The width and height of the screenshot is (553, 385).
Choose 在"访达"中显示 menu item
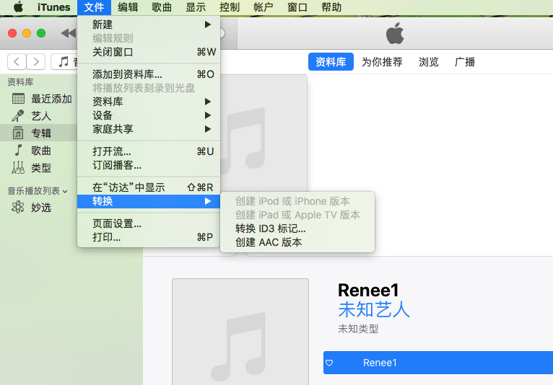tap(149, 187)
